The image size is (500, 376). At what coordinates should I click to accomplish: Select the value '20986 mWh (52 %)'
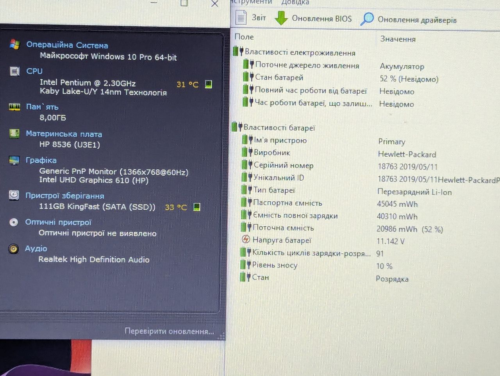(410, 229)
